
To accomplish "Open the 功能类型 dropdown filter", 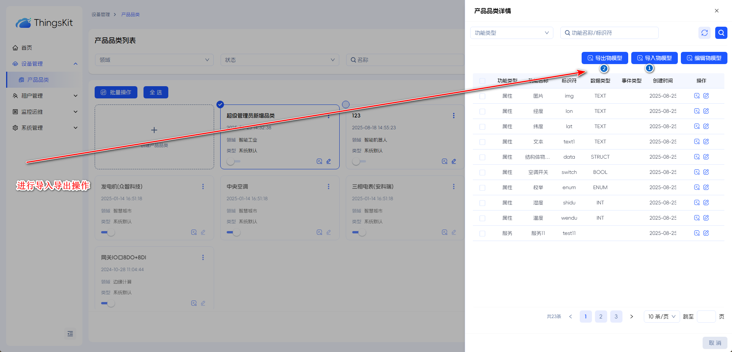I will tap(511, 33).
